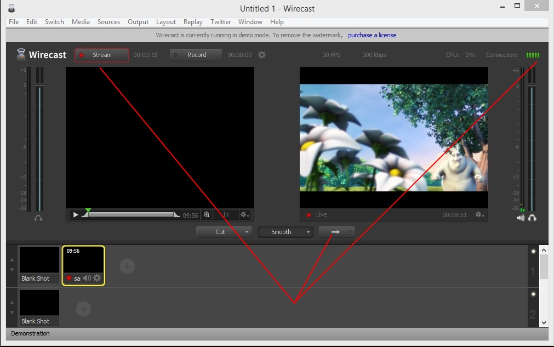Click the 1x playback speed control
Image resolution: width=554 pixels, height=347 pixels.
226,214
